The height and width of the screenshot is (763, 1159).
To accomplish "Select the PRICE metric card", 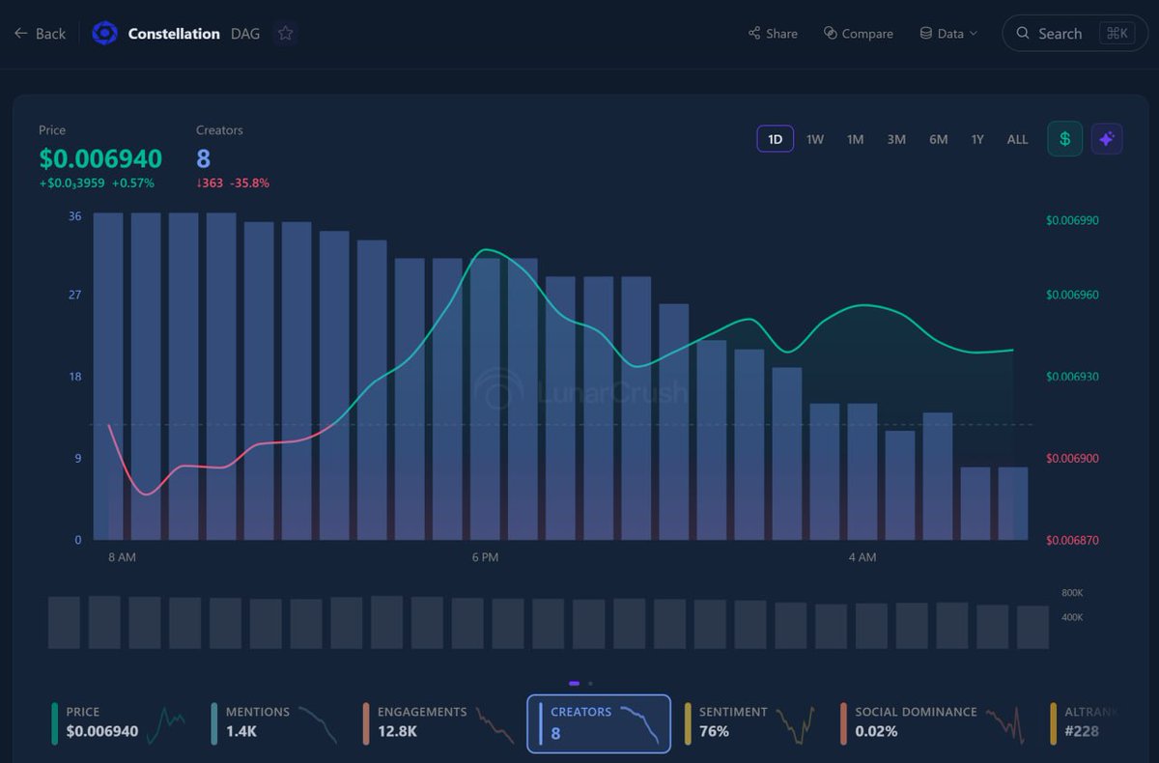I will click(120, 723).
